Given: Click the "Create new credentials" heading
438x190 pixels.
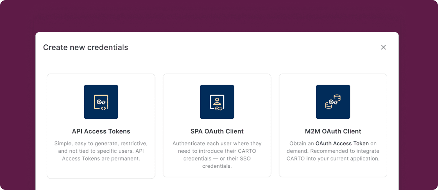Looking at the screenshot, I should tap(86, 47).
